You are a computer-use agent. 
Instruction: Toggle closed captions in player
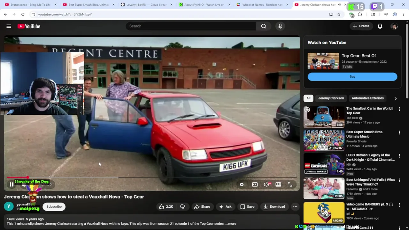click(x=255, y=184)
